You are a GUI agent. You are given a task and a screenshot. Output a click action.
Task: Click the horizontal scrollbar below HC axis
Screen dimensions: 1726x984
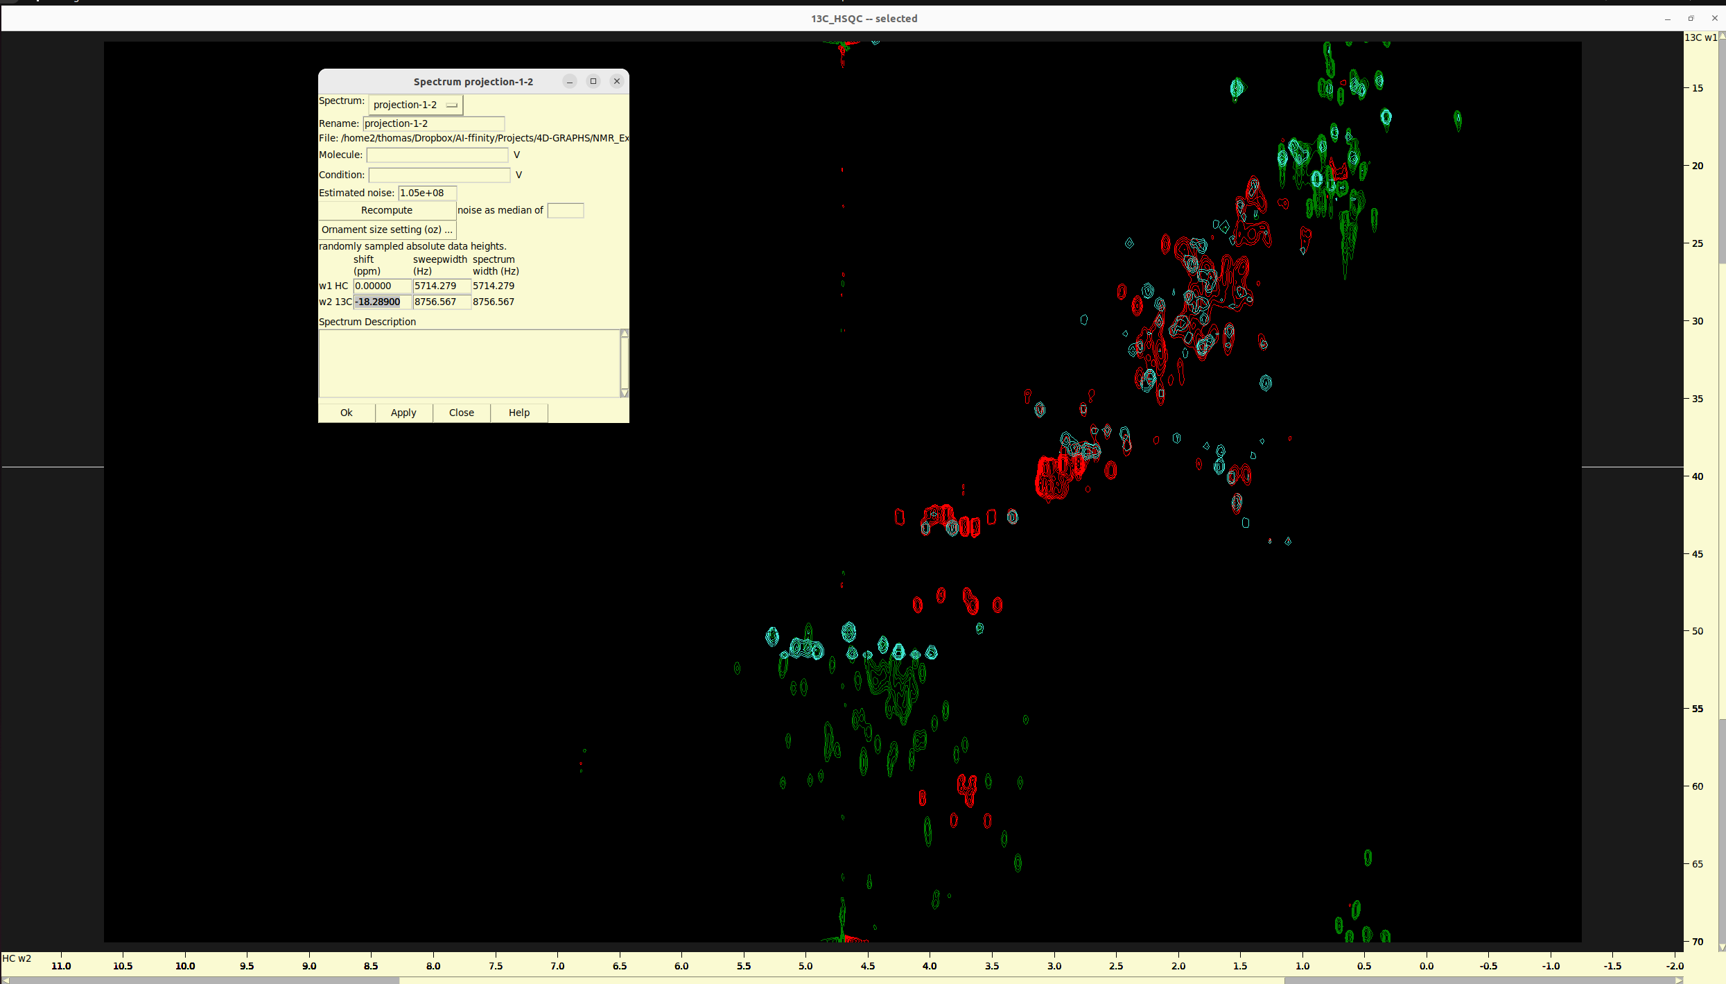pyautogui.click(x=842, y=980)
